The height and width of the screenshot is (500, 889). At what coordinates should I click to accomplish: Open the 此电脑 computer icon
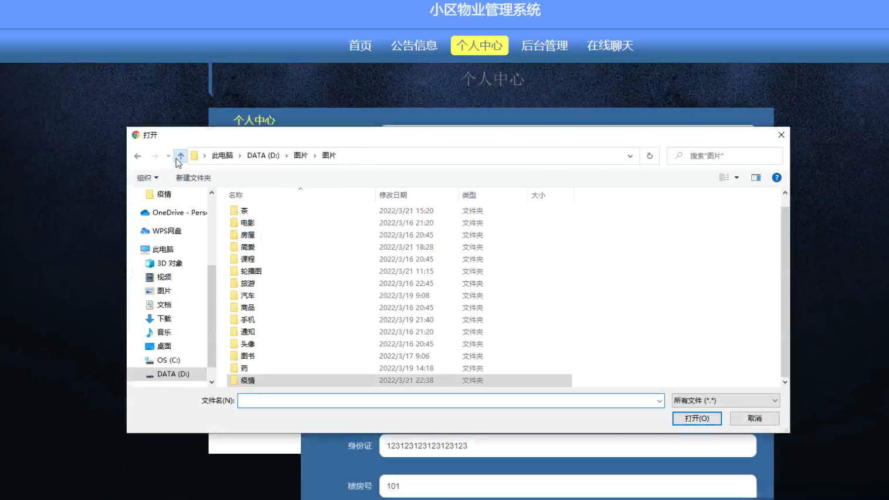coord(145,249)
